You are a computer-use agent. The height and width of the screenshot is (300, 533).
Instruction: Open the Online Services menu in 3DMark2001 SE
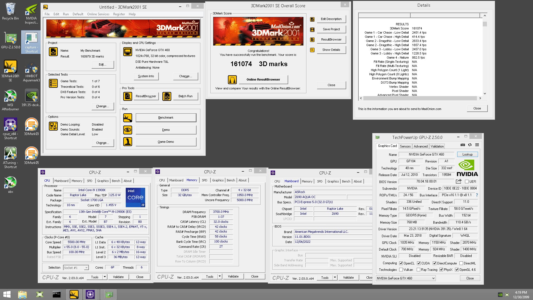(x=98, y=14)
